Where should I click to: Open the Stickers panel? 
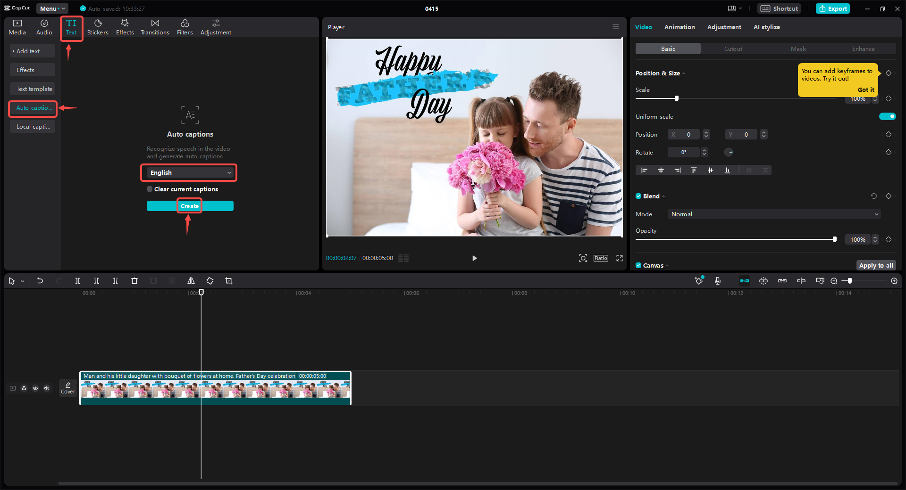point(98,27)
